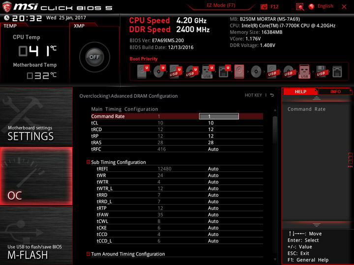
Task: Open the English language selector
Action: coord(325,6)
